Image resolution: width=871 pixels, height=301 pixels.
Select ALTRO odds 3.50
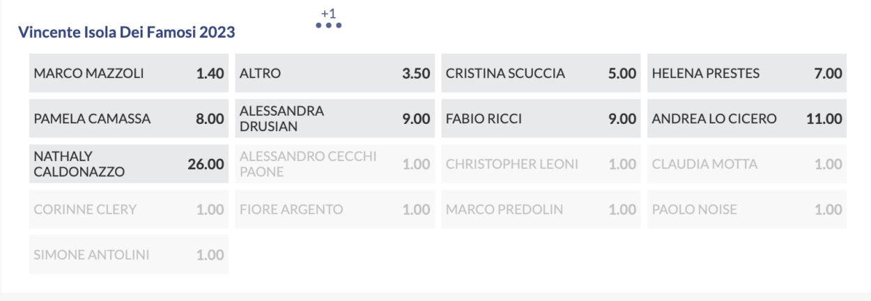pos(335,73)
